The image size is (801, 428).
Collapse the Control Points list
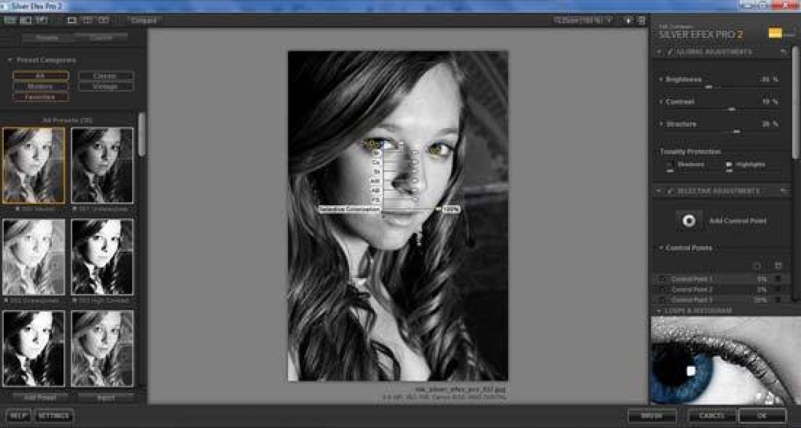(661, 248)
